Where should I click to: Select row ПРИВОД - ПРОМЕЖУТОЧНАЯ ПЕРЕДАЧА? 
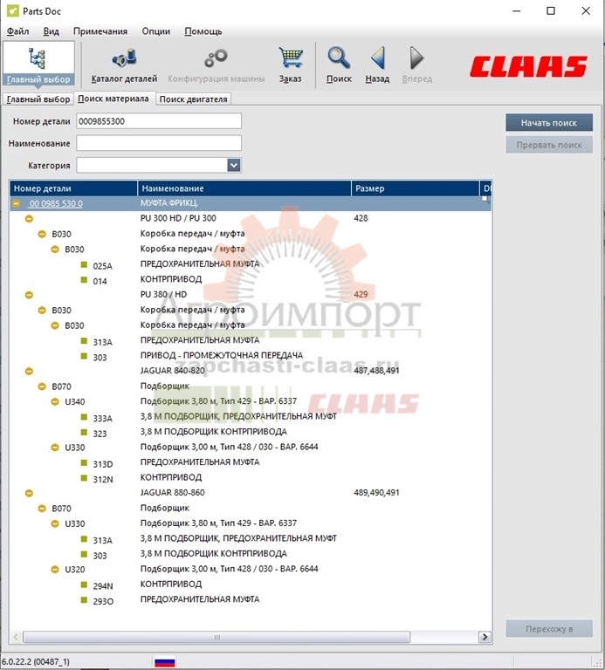point(251,356)
